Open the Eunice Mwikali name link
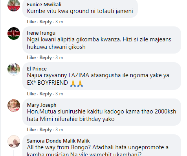Screen dimensions: 187x156 coord(44,5)
